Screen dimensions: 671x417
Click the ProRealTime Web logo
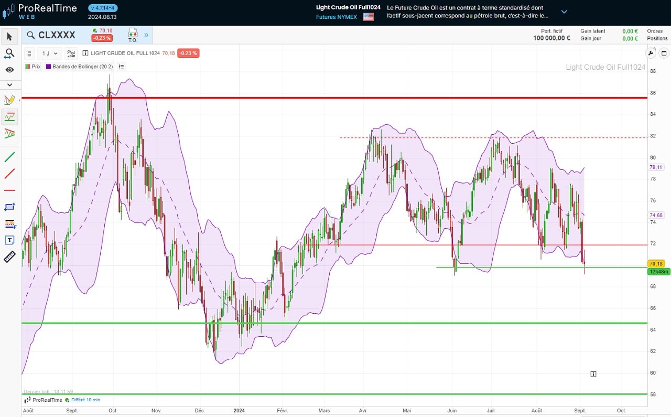point(40,11)
